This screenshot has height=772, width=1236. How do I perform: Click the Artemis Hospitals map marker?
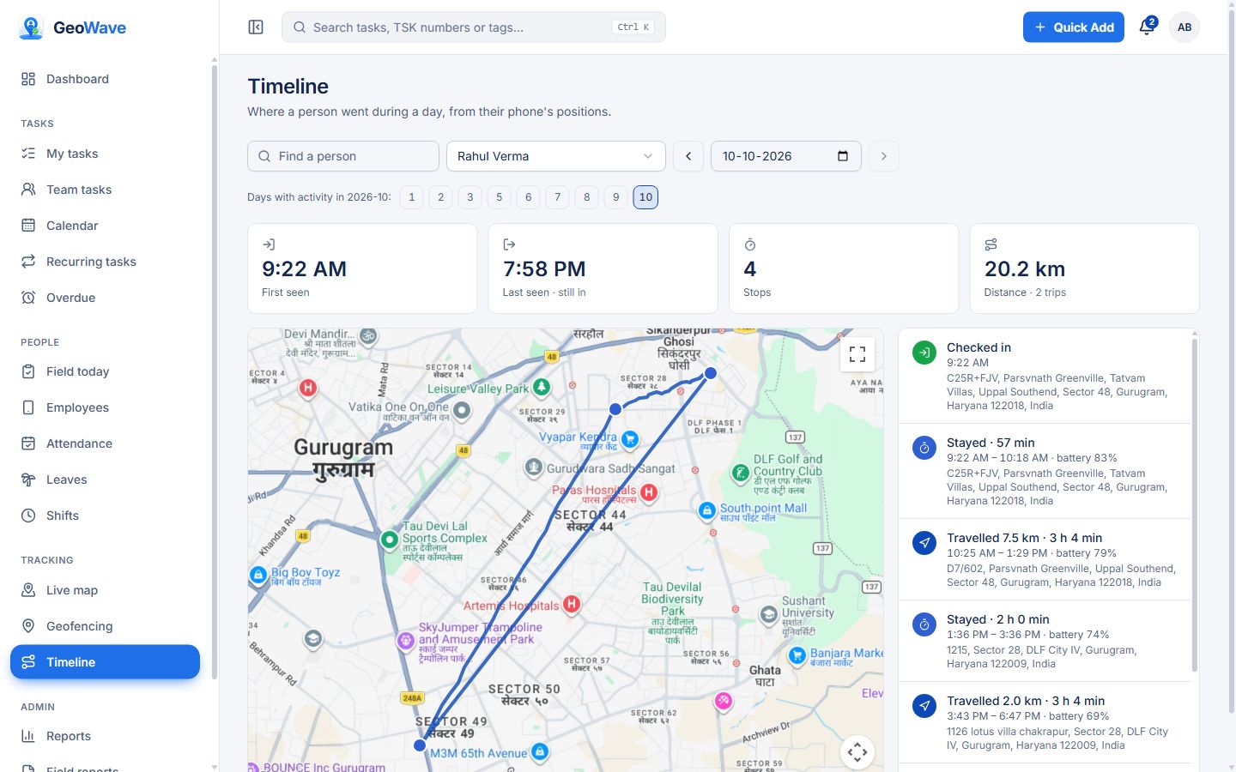pyautogui.click(x=572, y=604)
